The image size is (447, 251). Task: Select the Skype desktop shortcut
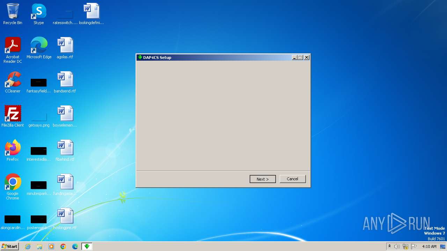[39, 14]
